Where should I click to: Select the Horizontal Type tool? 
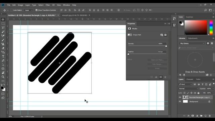[x=3, y=56]
